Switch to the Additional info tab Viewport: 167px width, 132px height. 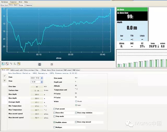point(17,70)
